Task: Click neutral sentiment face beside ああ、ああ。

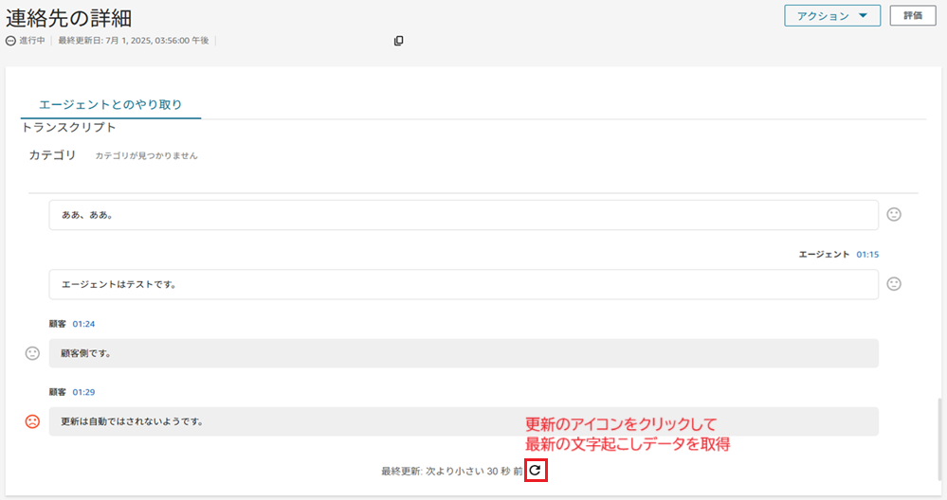Action: (894, 214)
